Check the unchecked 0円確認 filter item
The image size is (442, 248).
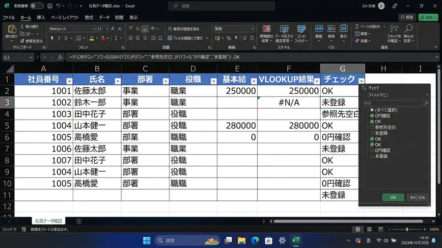(372, 150)
